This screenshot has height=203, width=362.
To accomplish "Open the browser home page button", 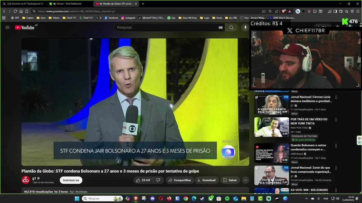I will pyautogui.click(x=21, y=11).
